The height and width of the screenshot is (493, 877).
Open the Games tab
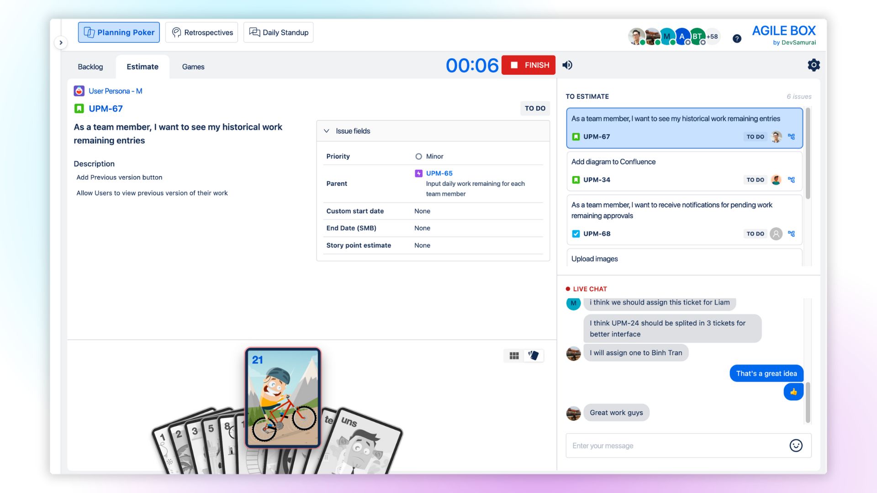(x=193, y=67)
